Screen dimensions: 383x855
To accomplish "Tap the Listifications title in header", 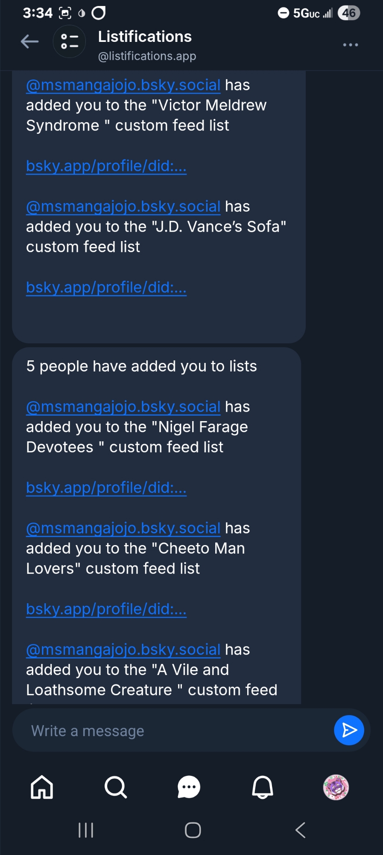I will point(145,37).
